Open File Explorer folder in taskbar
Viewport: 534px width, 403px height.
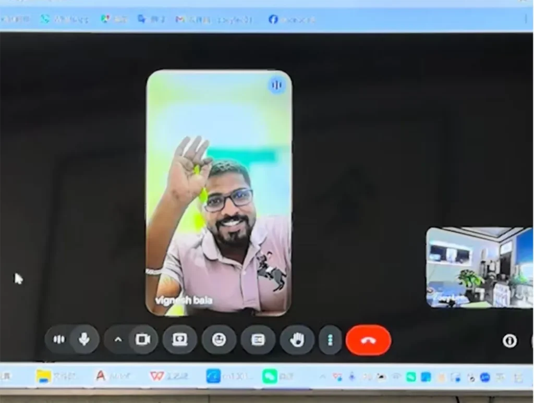coord(44,376)
